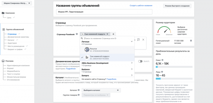
Task: Click the 17 000 000 человек value
Action: pyautogui.click(x=179, y=42)
